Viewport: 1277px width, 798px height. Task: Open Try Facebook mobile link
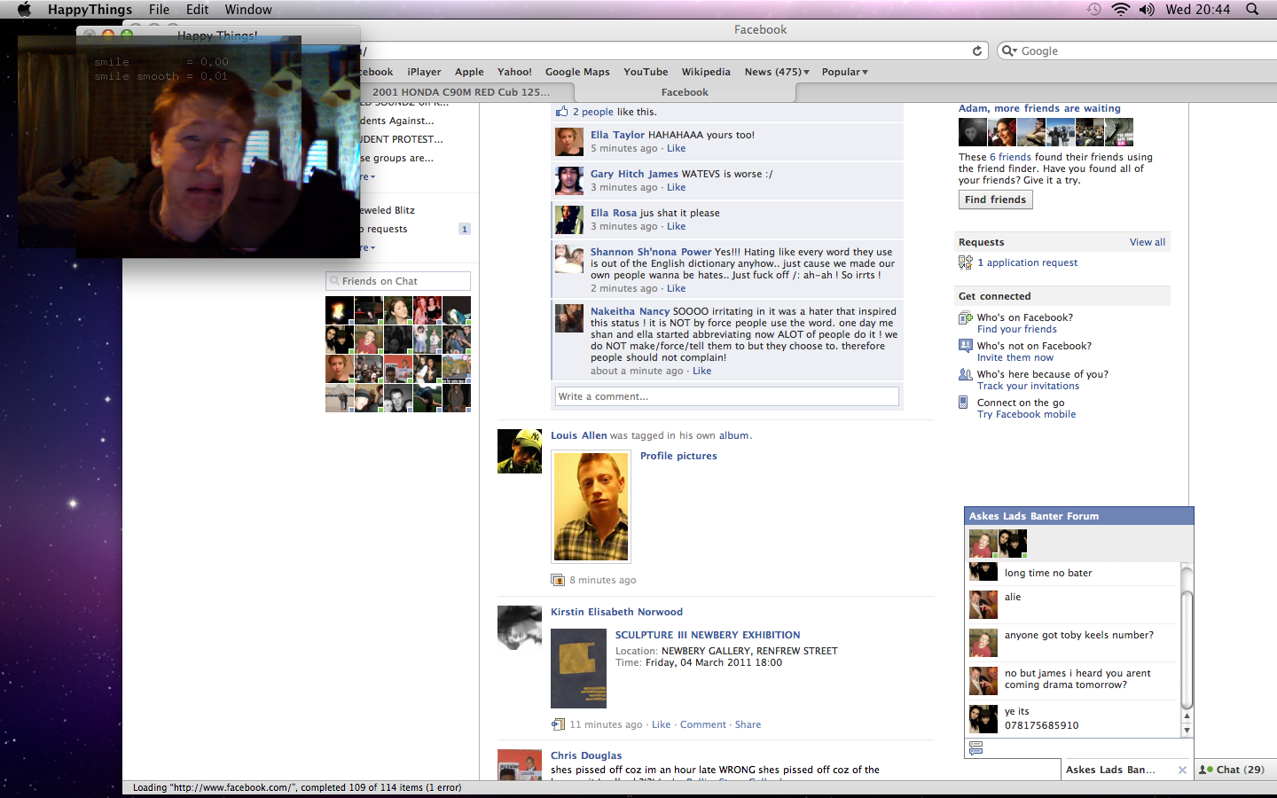(1026, 414)
